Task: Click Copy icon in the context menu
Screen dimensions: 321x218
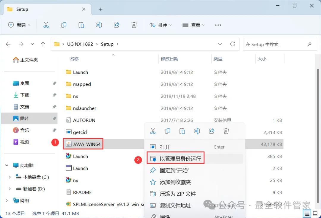Action: 167,131
